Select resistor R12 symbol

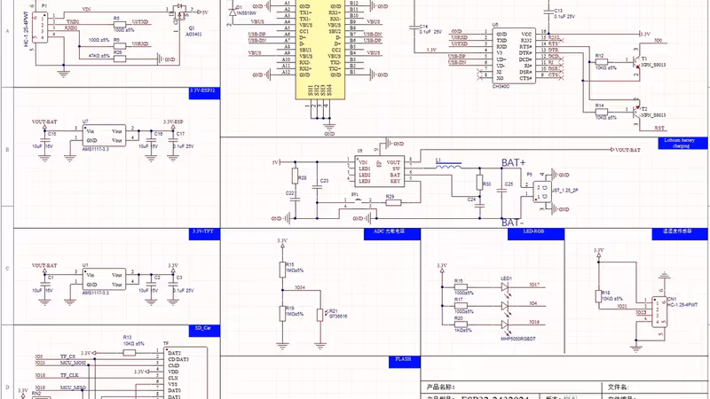(602, 61)
